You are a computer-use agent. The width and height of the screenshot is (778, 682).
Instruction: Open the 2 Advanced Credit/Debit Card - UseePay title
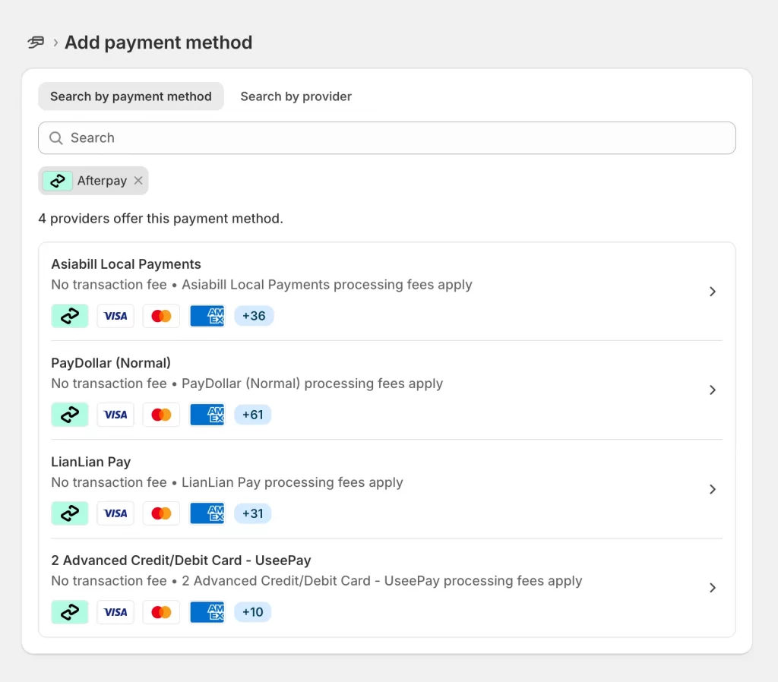(x=181, y=560)
